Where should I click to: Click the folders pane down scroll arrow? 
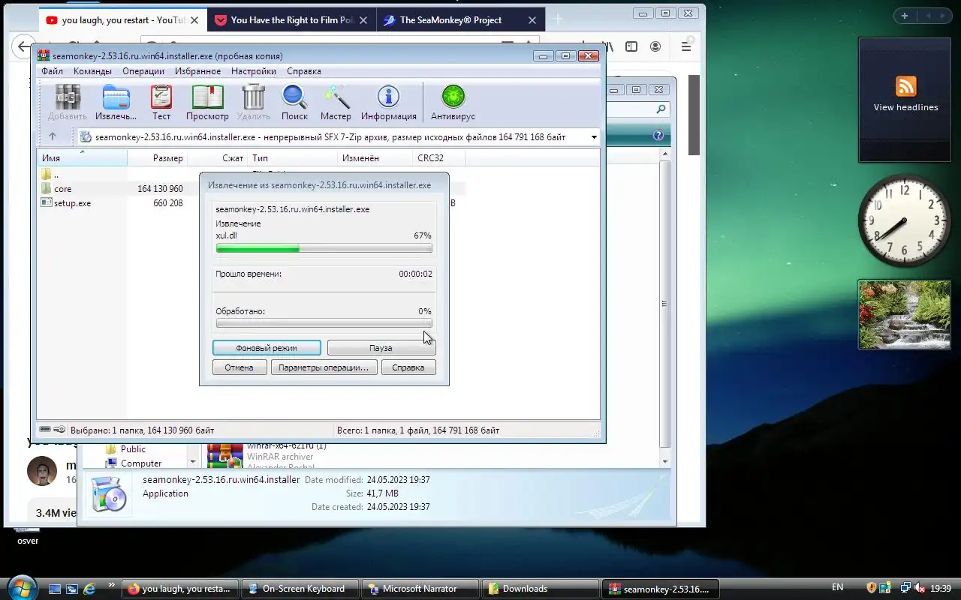193,462
